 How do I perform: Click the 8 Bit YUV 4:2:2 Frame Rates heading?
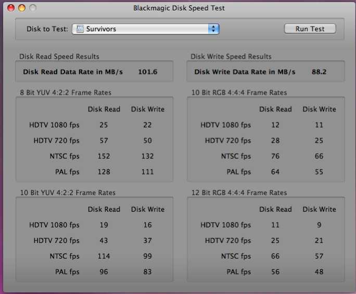pos(66,93)
